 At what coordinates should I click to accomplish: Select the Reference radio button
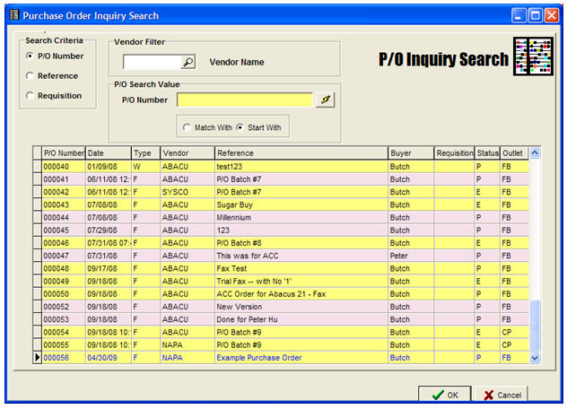tap(30, 76)
